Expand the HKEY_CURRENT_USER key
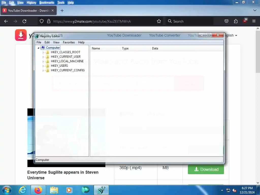 (x=43, y=57)
